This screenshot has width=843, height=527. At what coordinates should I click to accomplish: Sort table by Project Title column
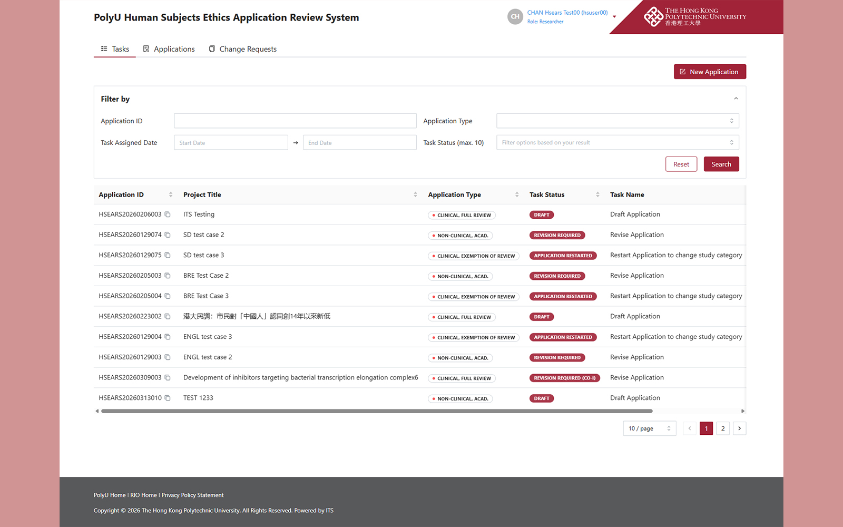click(x=415, y=194)
